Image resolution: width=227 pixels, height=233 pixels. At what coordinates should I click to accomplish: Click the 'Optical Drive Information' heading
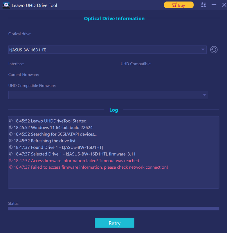[114, 19]
